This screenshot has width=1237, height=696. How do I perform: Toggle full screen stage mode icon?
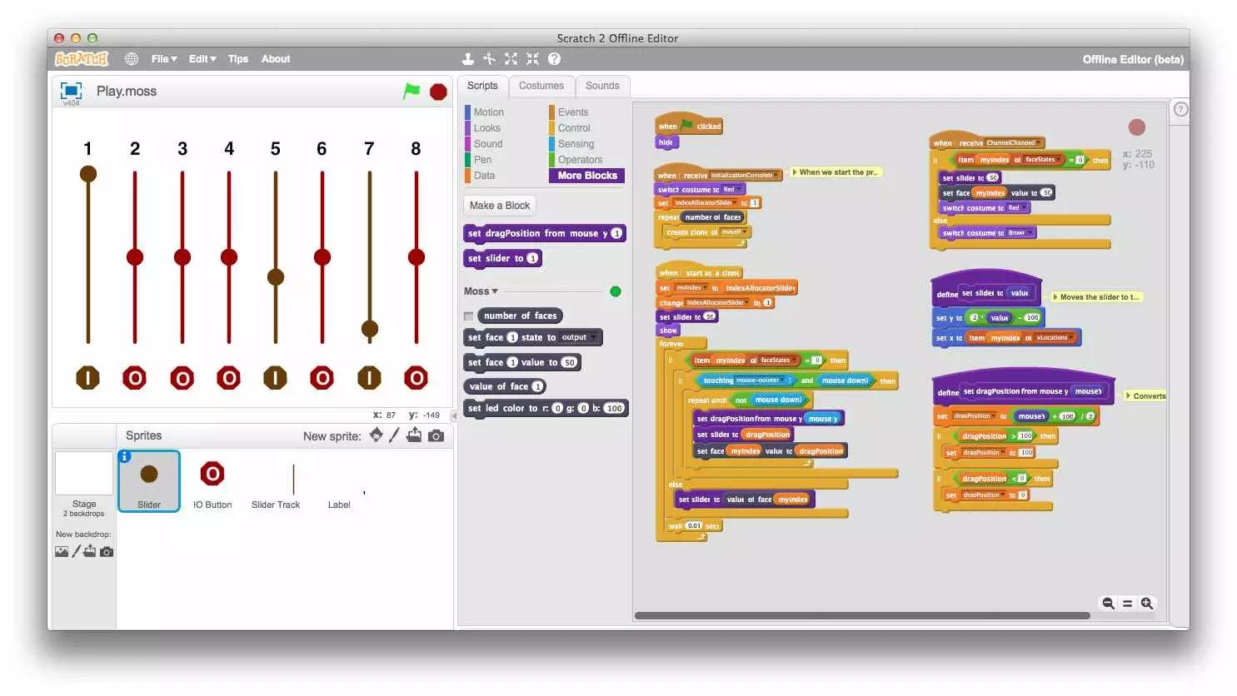[72, 90]
